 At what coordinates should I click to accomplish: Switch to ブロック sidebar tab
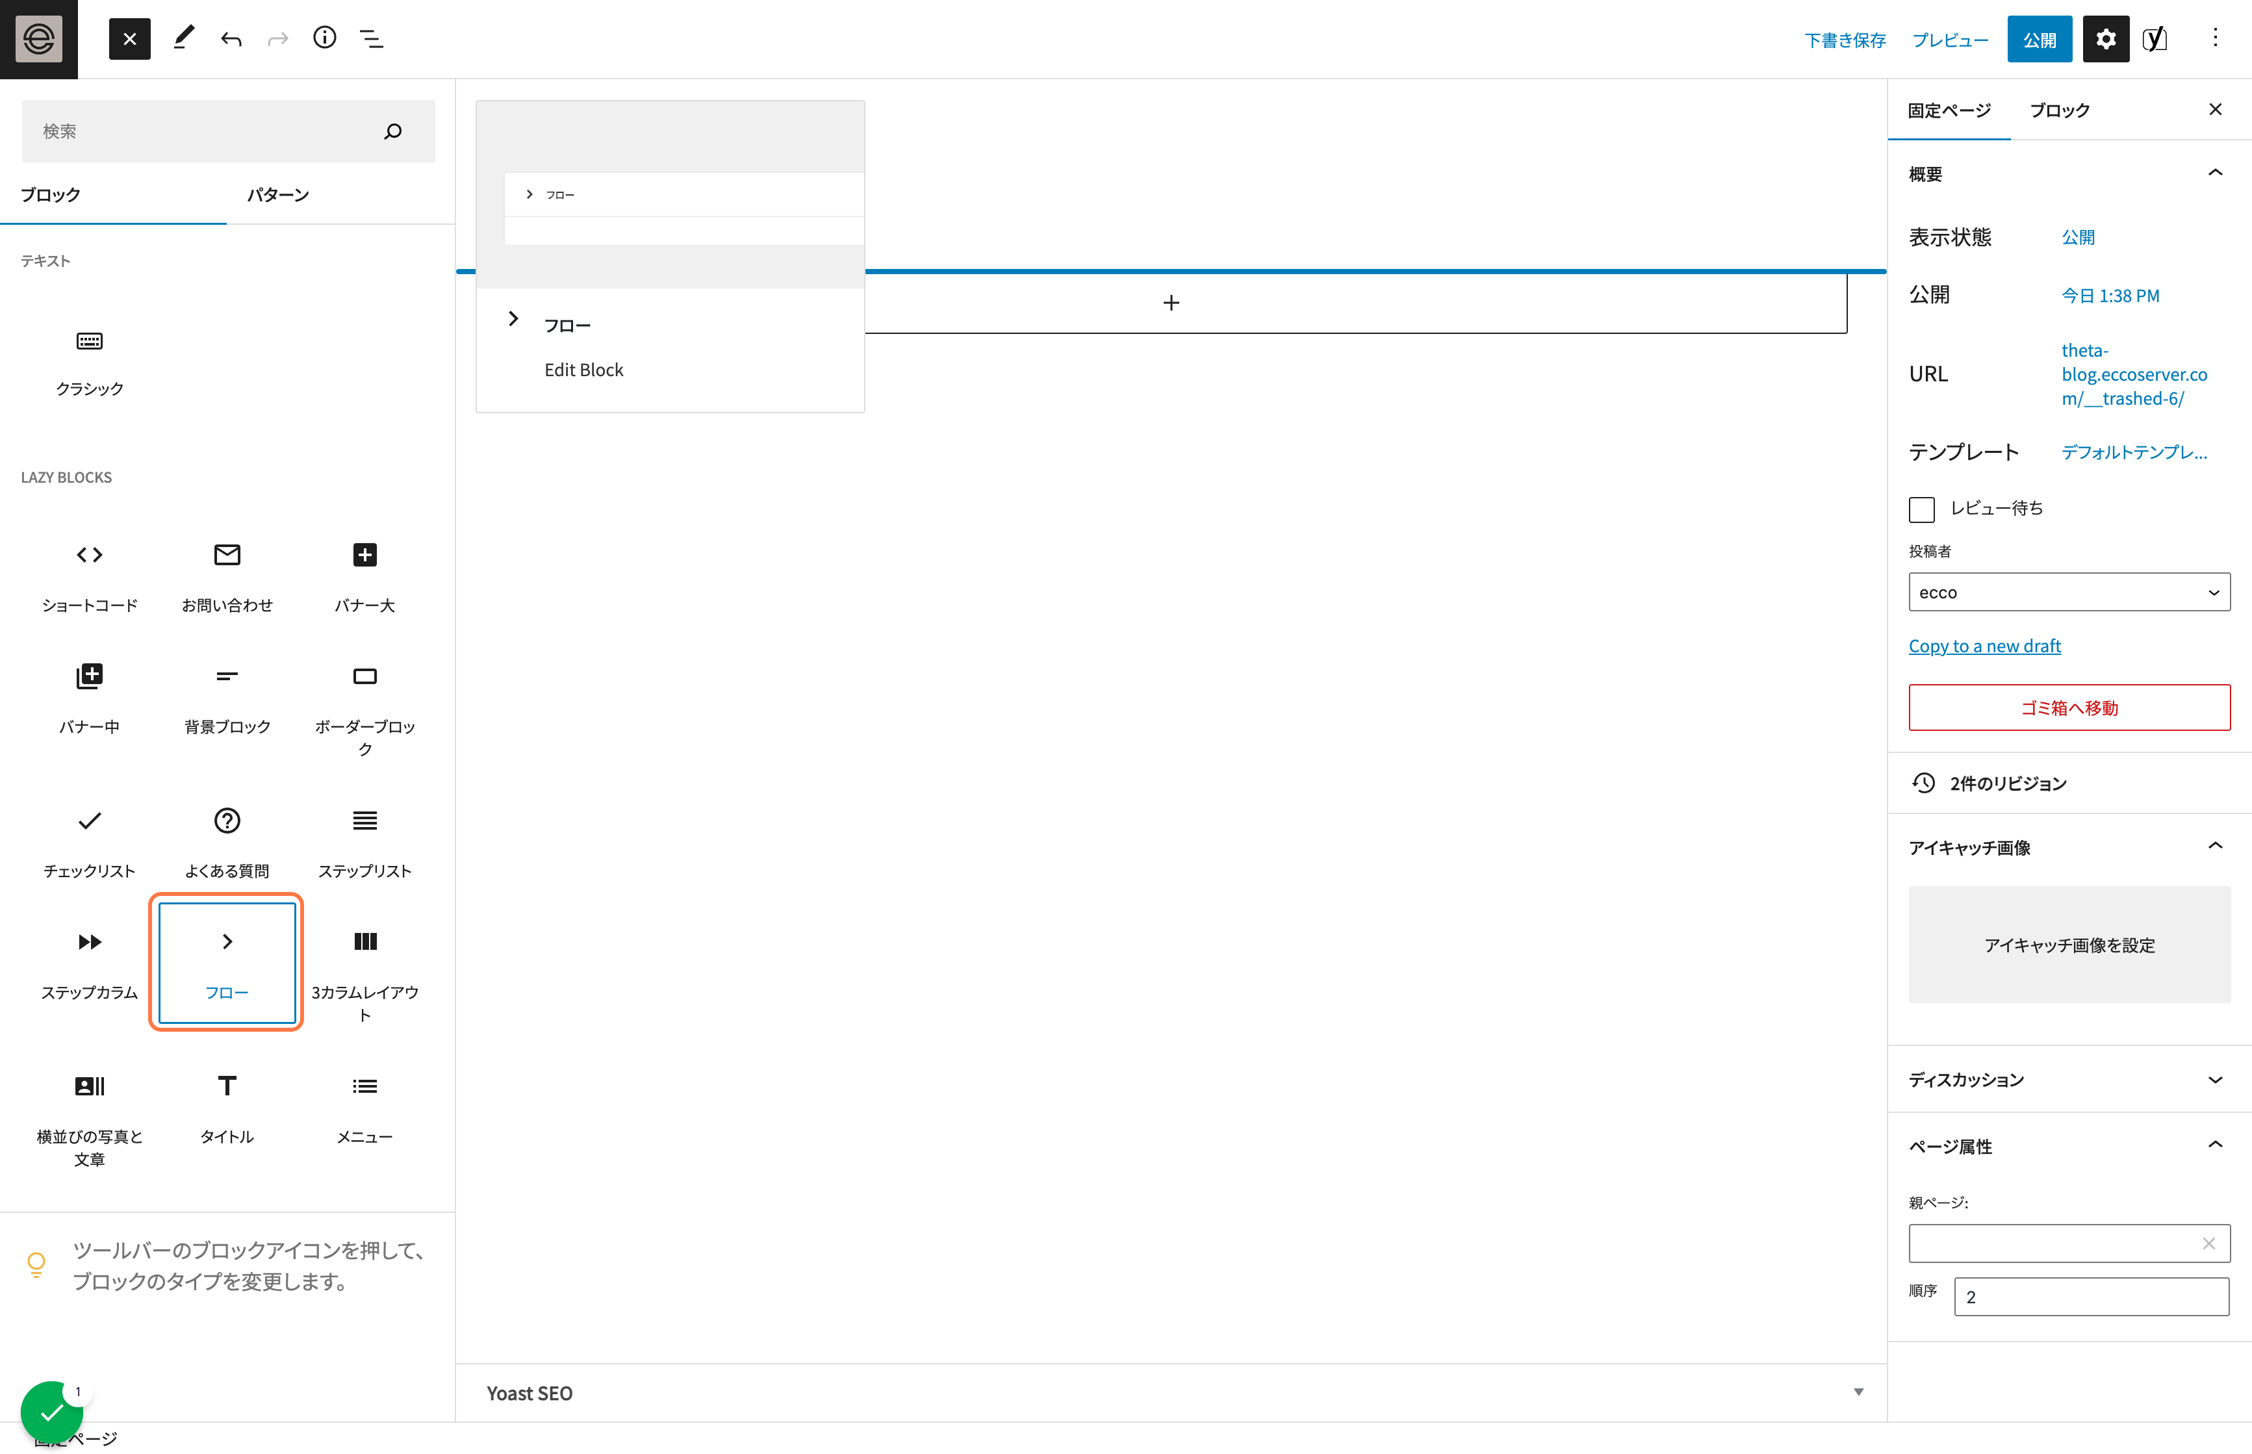2060,110
